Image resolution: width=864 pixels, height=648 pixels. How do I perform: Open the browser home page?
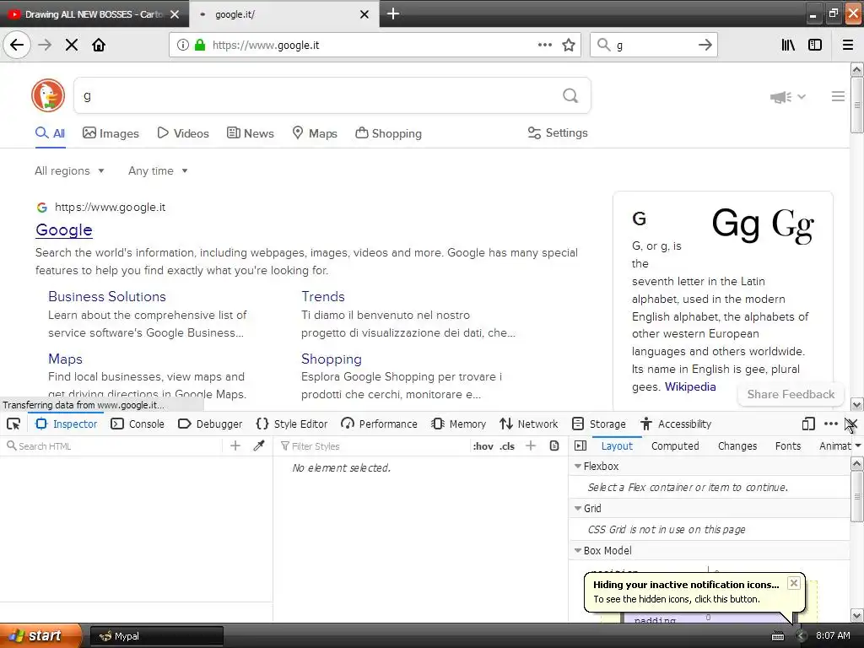[x=99, y=46]
